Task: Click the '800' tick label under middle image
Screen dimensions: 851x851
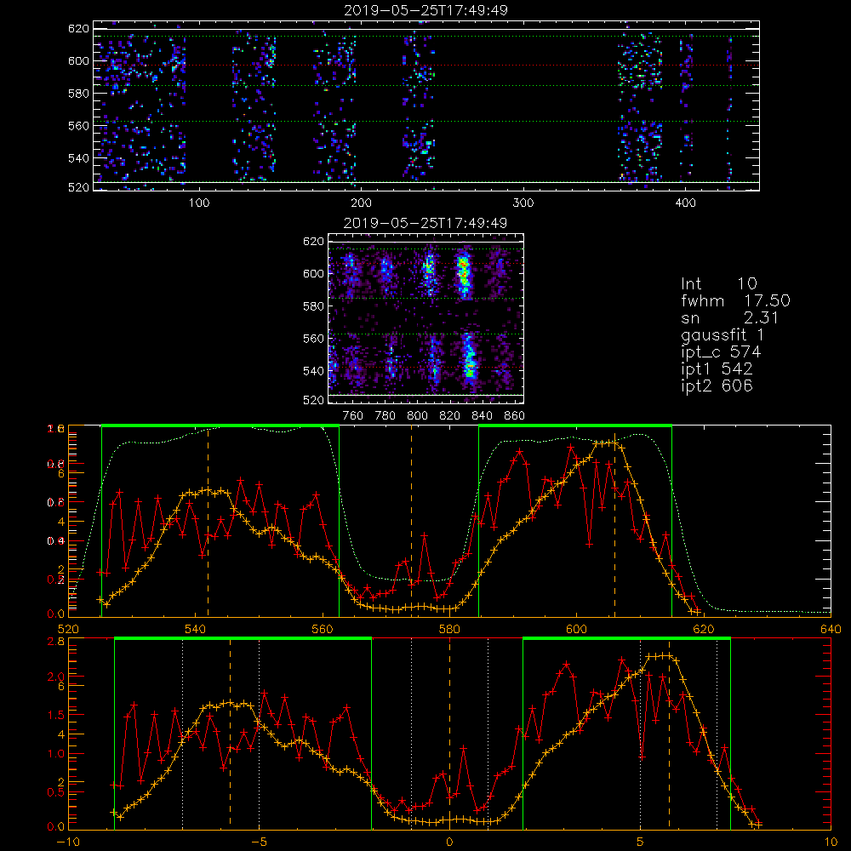Action: 417,416
